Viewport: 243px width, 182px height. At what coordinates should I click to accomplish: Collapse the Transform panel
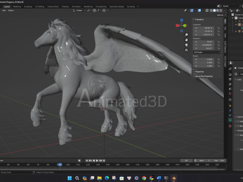(199, 20)
